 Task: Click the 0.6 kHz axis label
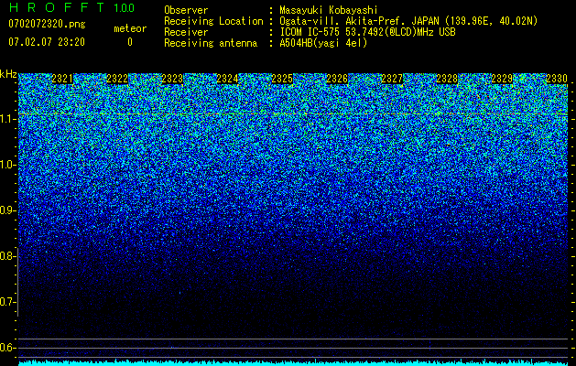tap(7, 348)
